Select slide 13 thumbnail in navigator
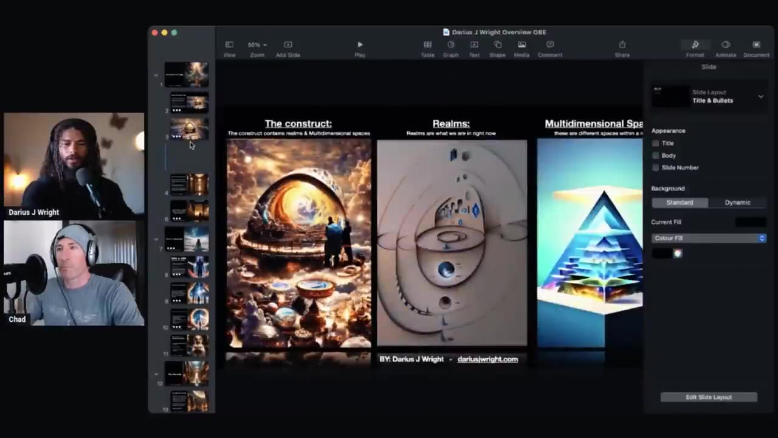This screenshot has width=778, height=438. [190, 401]
